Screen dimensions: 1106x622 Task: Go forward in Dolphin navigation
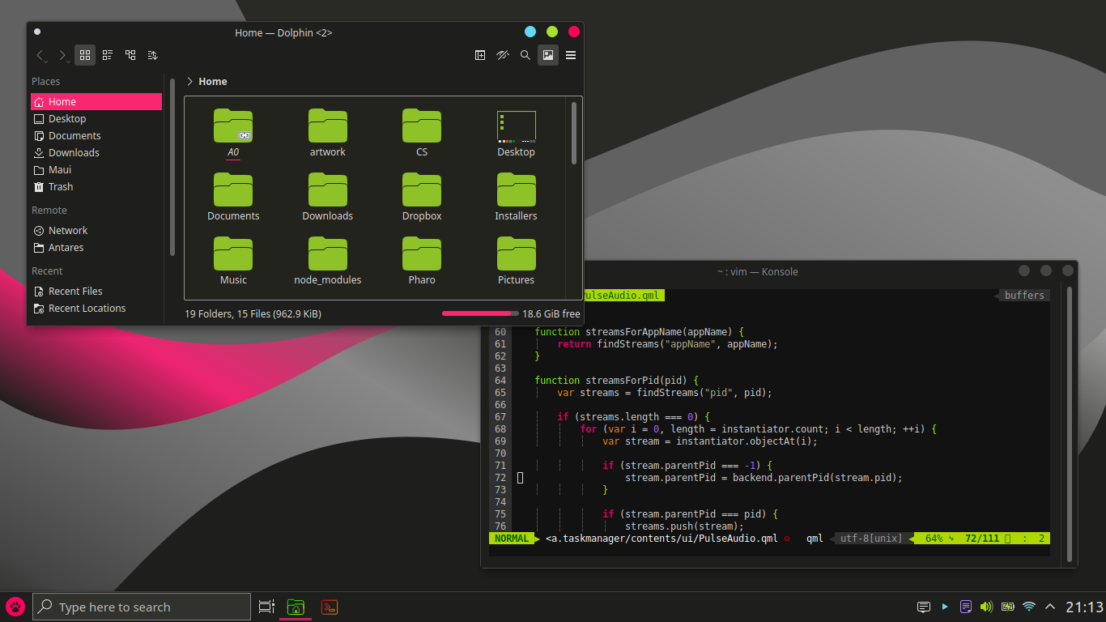tap(62, 55)
